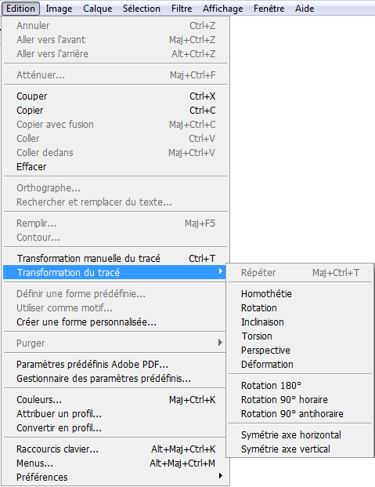The height and width of the screenshot is (487, 375).
Task: Select Rotation in the transform submenu
Action: (x=300, y=307)
